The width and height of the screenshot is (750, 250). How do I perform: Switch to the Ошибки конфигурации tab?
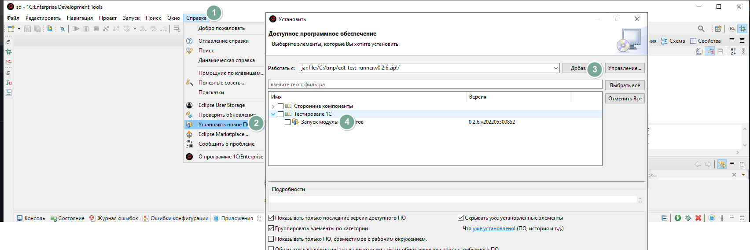[x=176, y=218]
